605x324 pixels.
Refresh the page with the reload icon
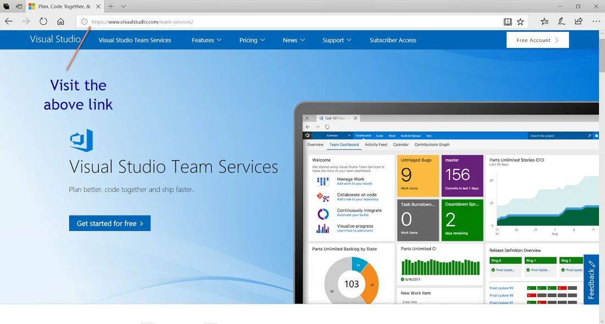[x=43, y=21]
